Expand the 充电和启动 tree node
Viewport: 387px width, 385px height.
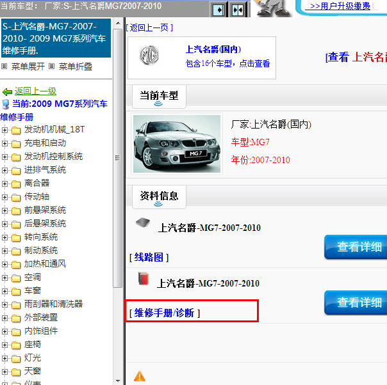coord(4,143)
